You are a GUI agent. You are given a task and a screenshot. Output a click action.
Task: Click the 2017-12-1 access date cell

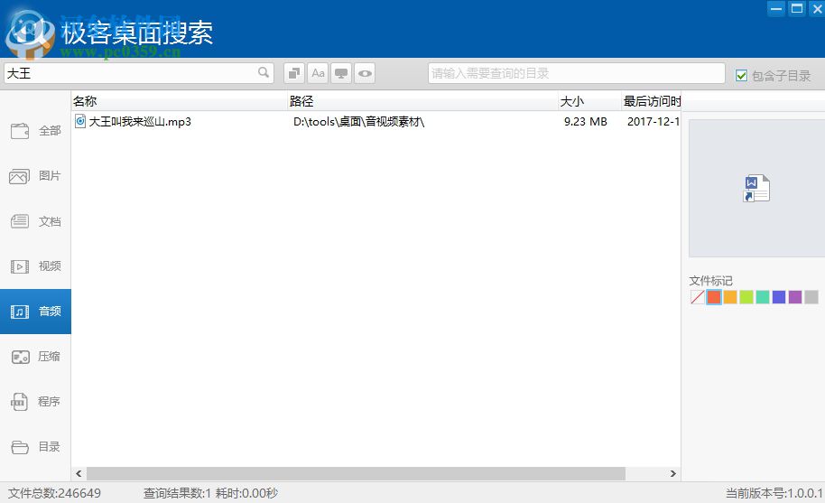(654, 122)
